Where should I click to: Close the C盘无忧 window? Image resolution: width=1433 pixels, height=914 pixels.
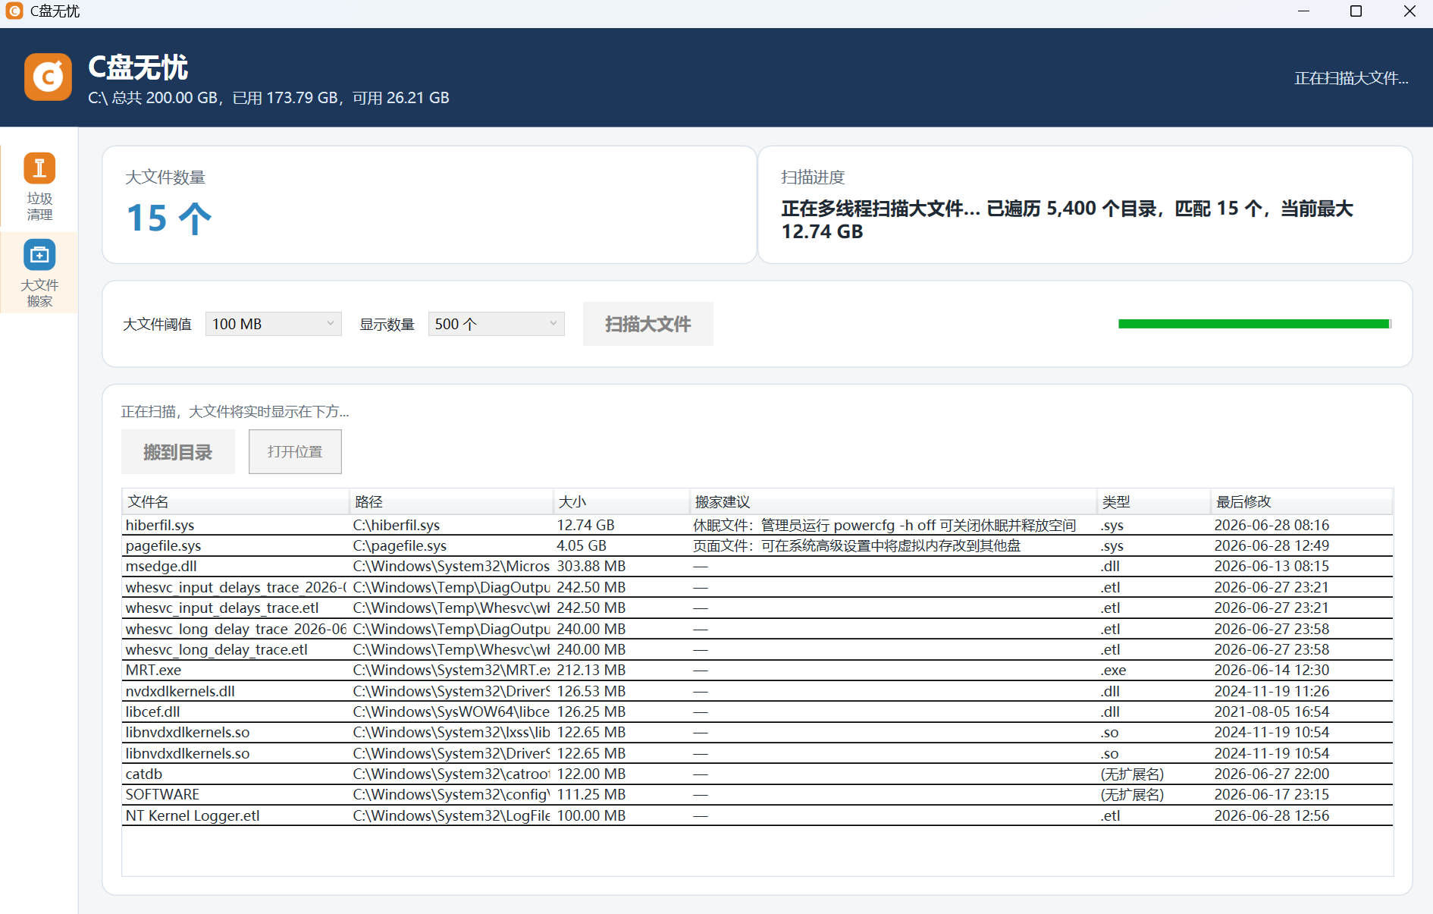coord(1409,11)
